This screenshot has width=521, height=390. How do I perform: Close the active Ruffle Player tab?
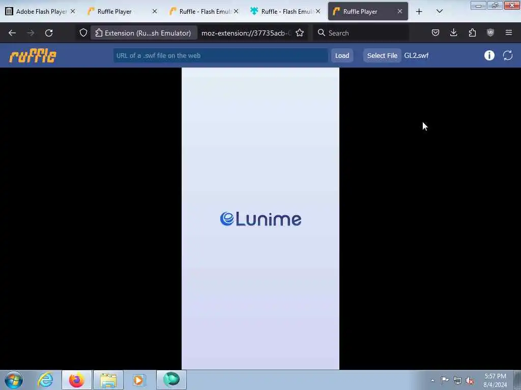coord(400,11)
